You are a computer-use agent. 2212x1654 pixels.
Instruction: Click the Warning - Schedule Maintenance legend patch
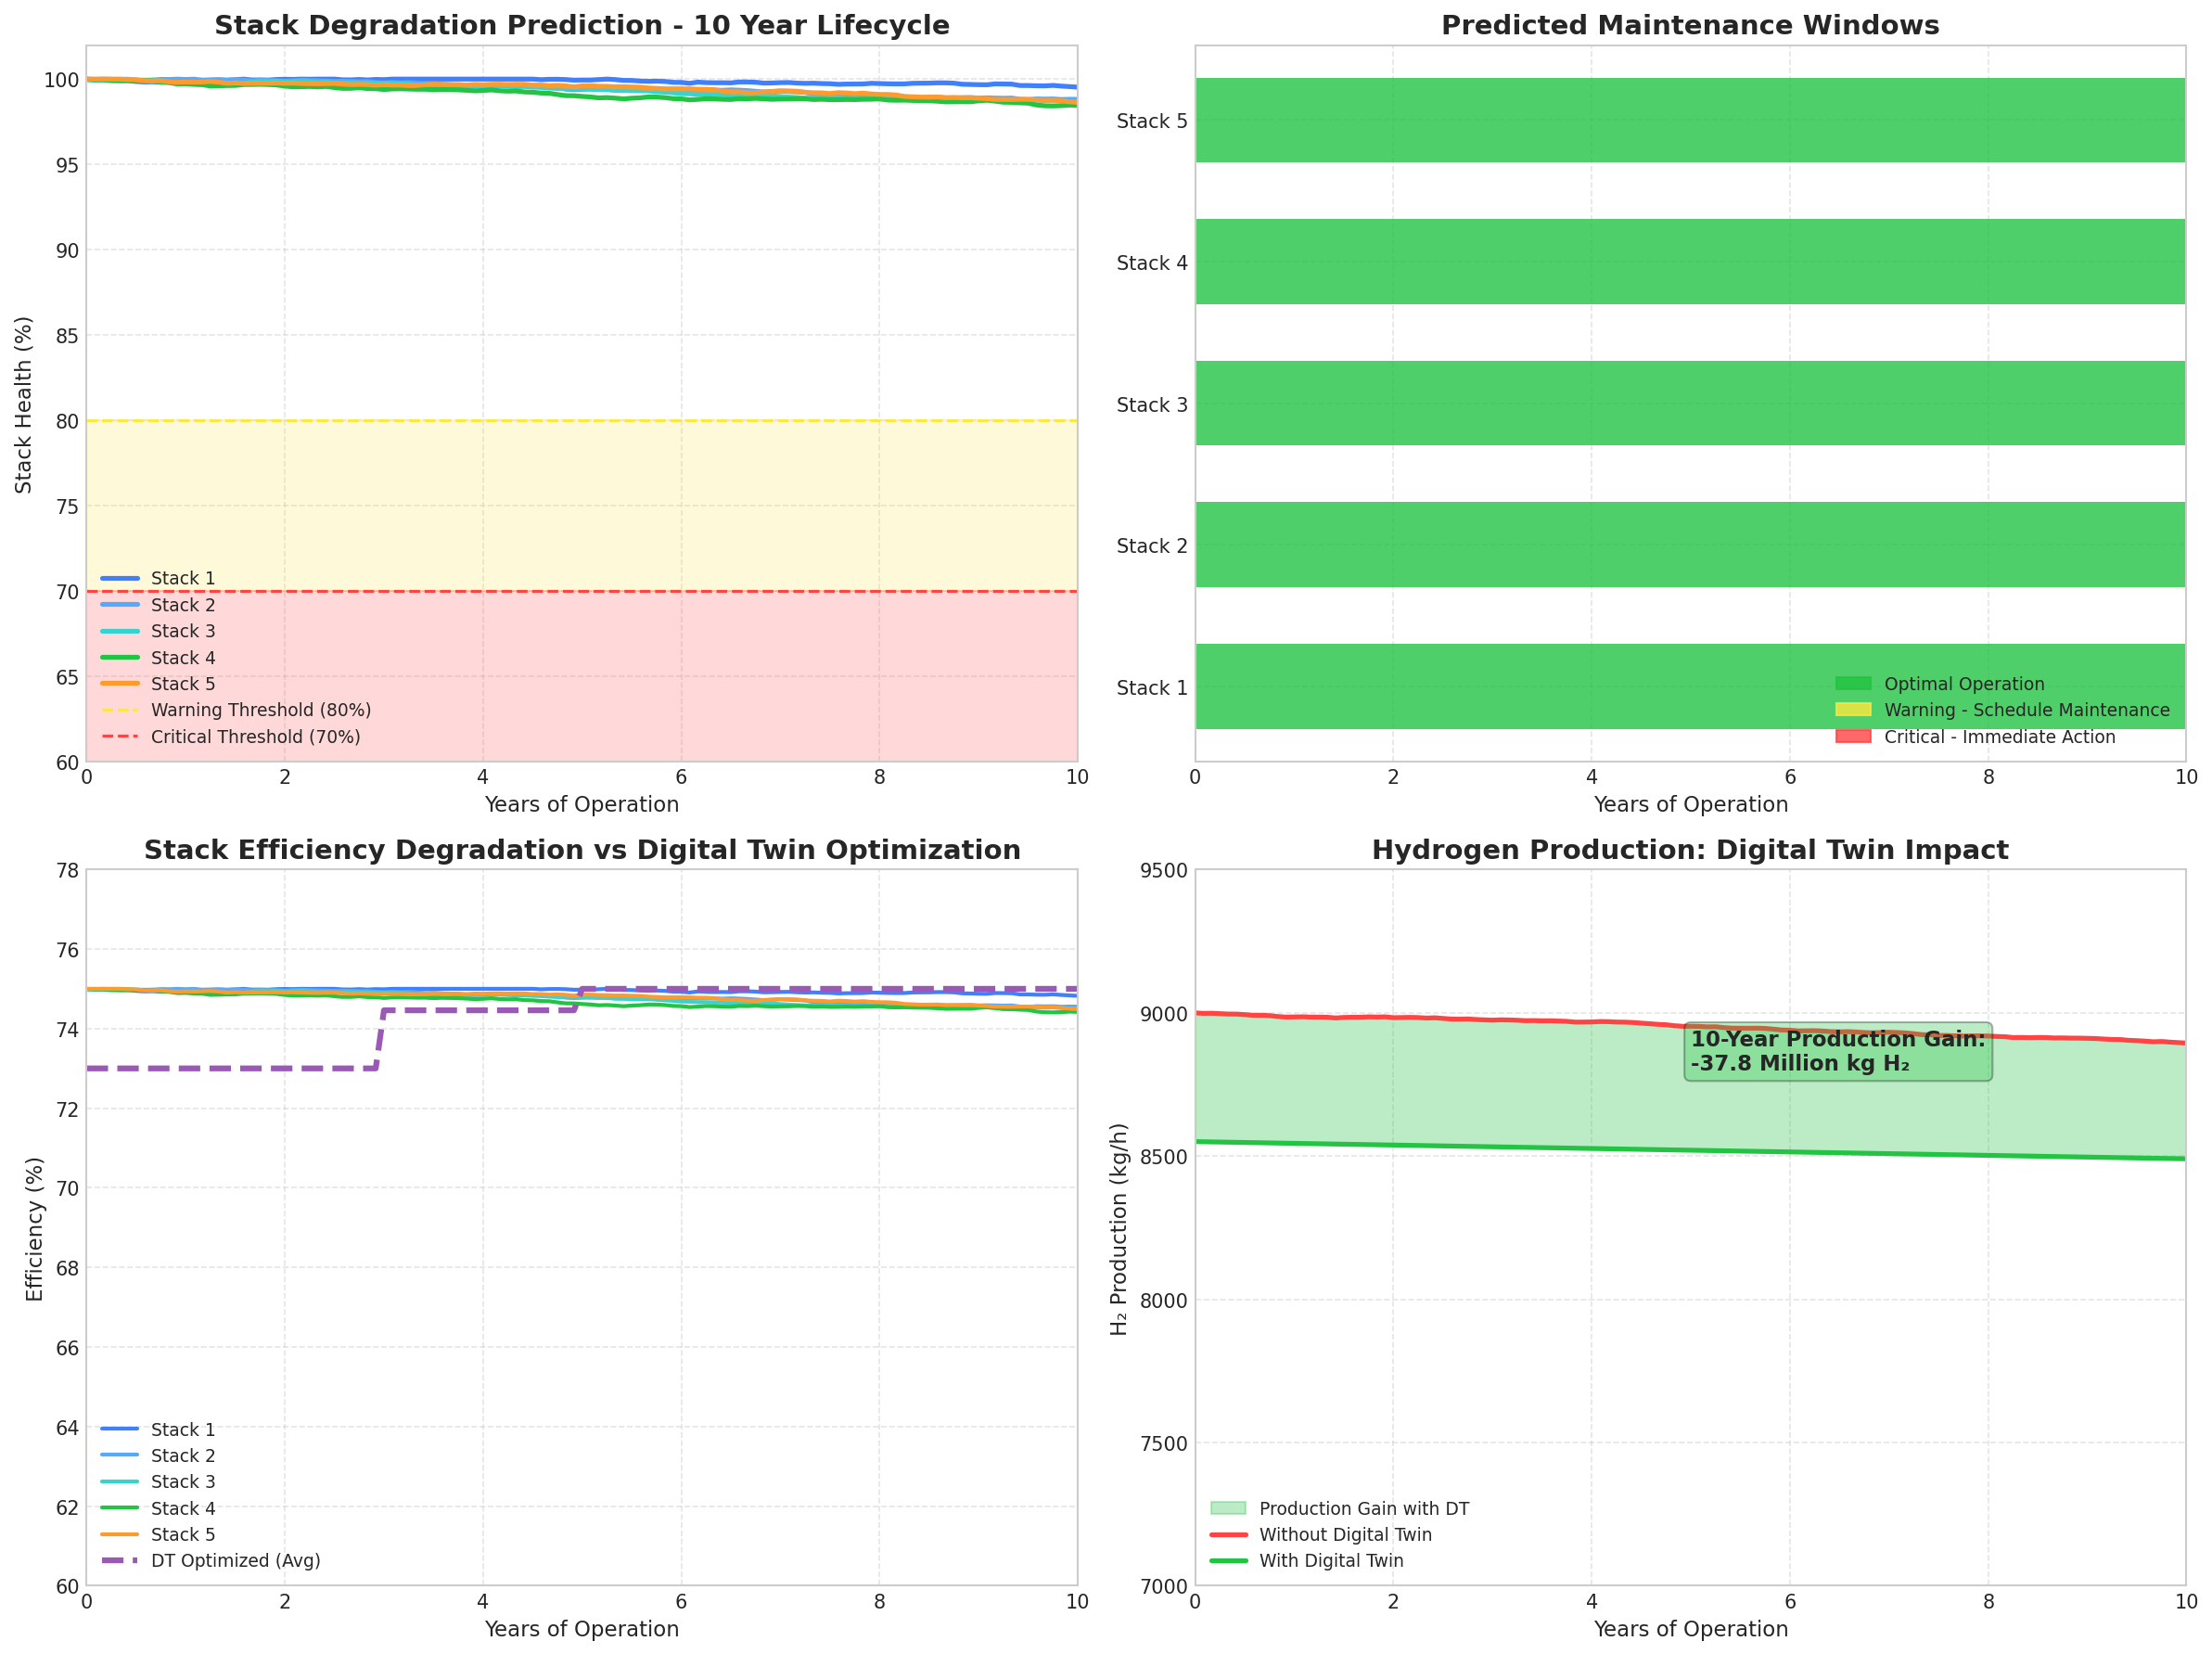(x=1855, y=710)
